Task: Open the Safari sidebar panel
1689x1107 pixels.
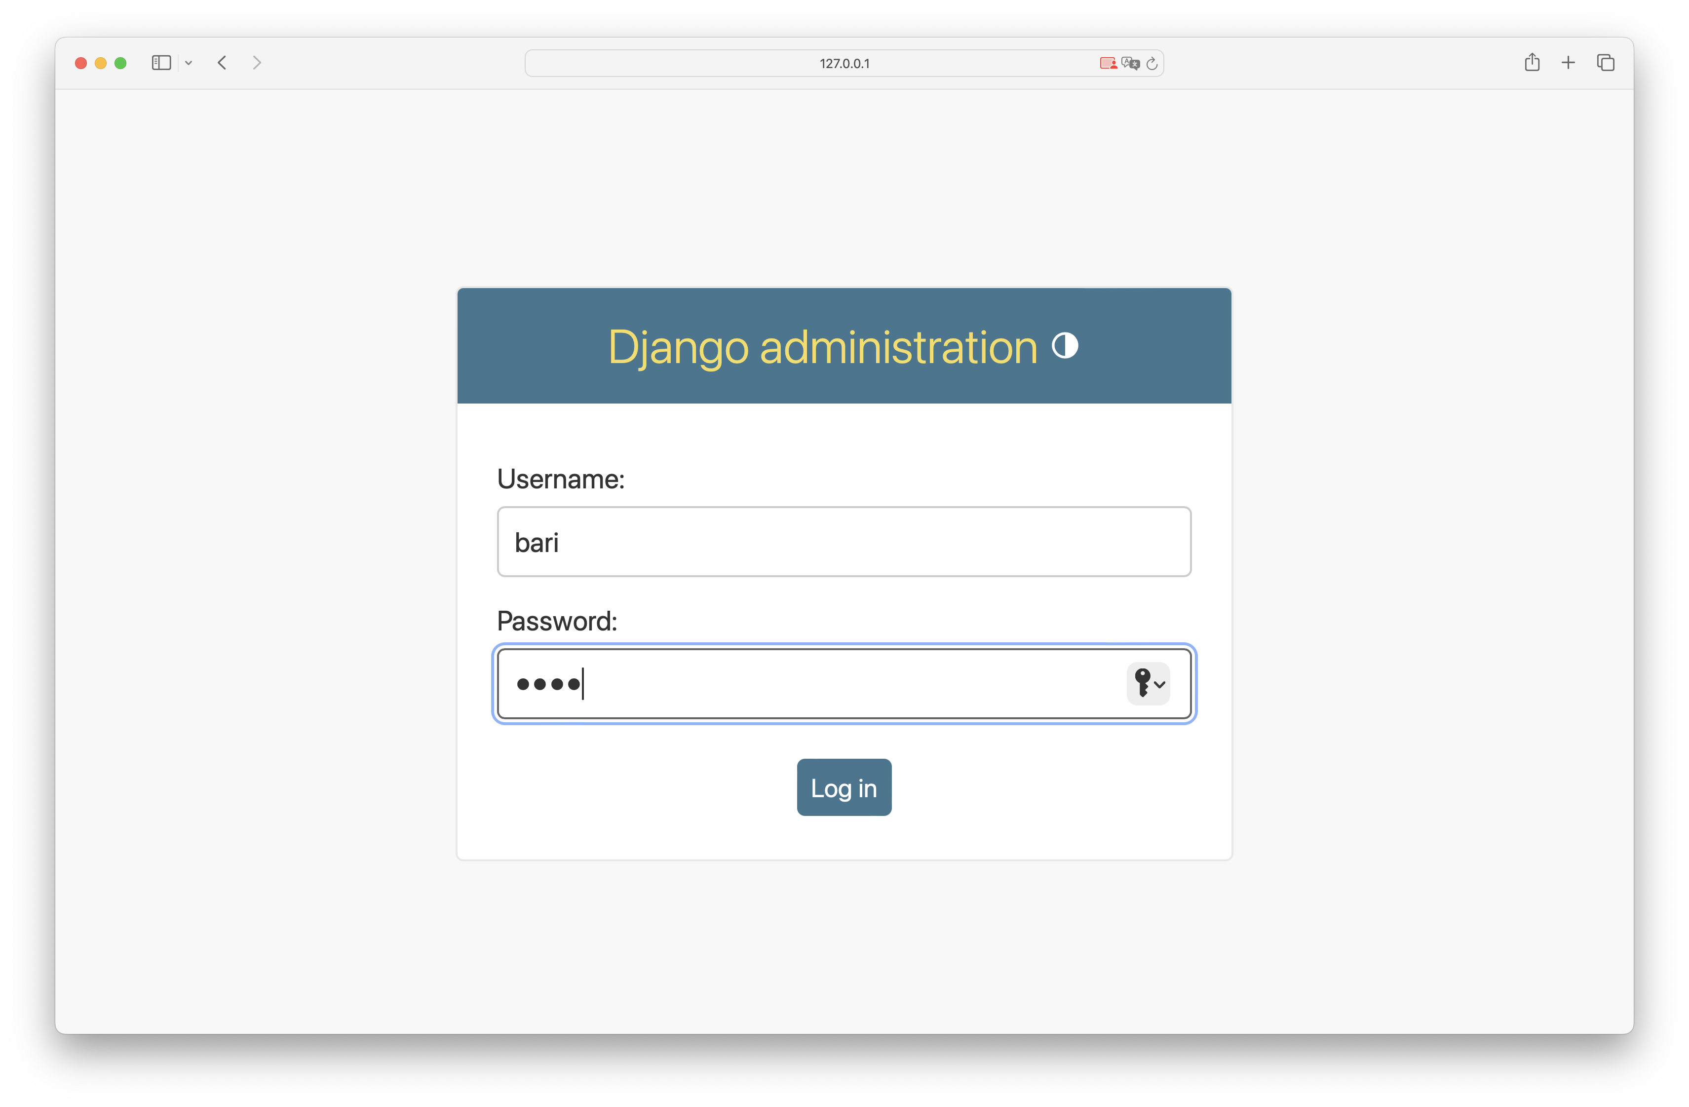Action: [161, 63]
